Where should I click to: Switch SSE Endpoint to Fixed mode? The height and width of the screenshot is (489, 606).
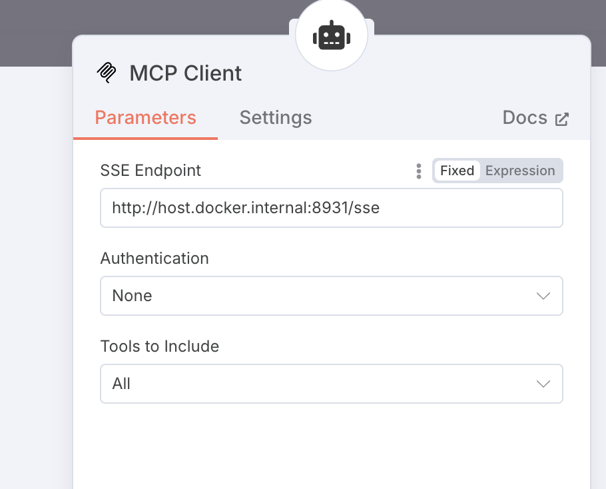click(457, 171)
